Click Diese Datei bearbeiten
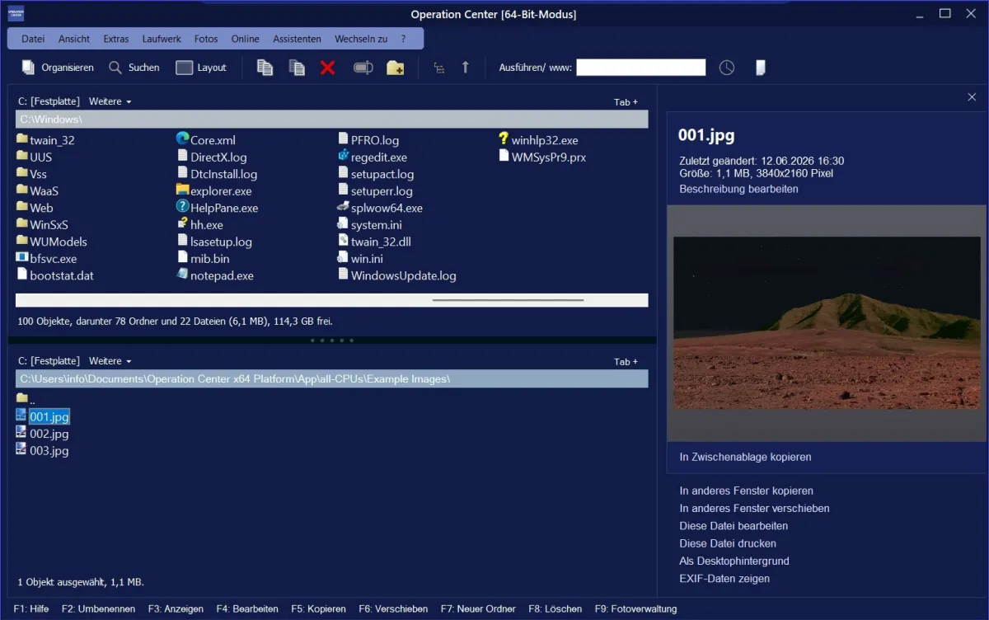The image size is (989, 620). (734, 526)
